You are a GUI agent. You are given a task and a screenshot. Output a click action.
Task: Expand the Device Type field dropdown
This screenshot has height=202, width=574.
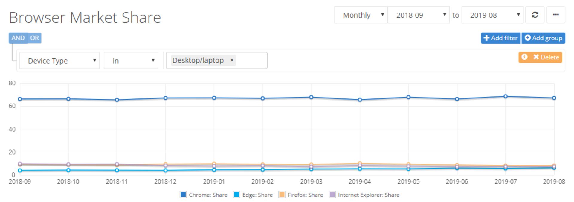coord(59,61)
